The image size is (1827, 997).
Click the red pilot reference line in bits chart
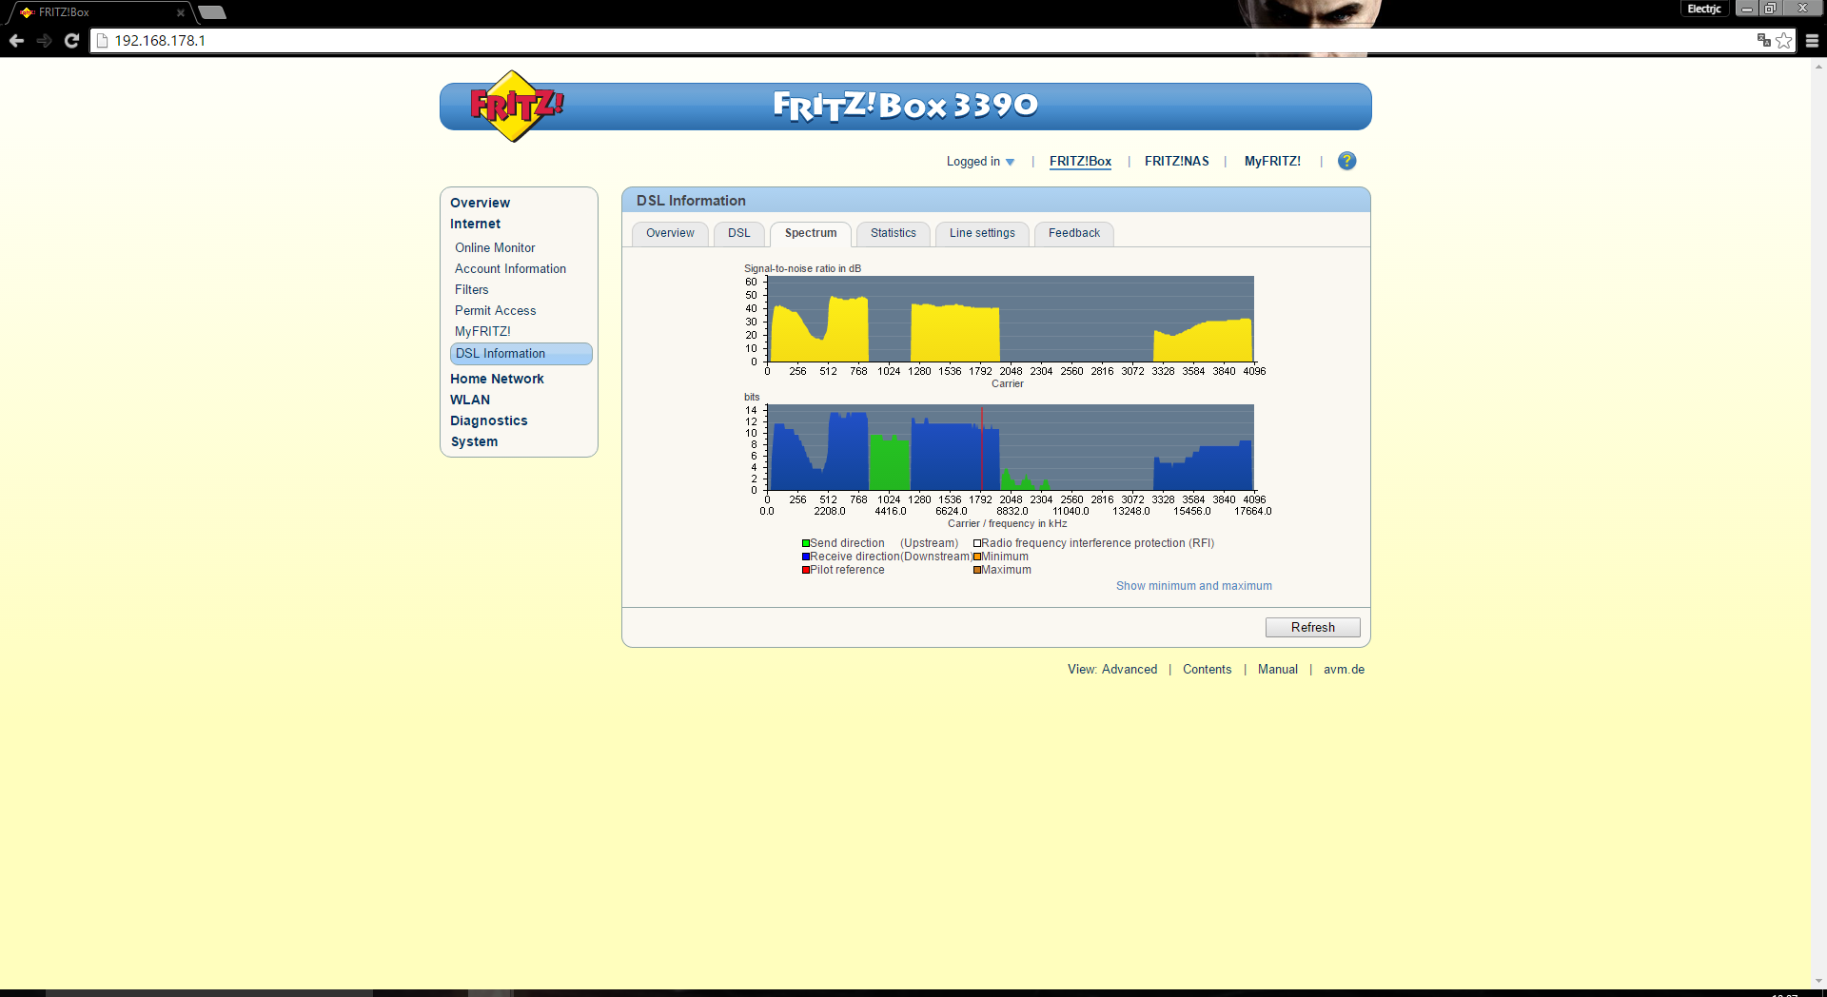pyautogui.click(x=982, y=448)
